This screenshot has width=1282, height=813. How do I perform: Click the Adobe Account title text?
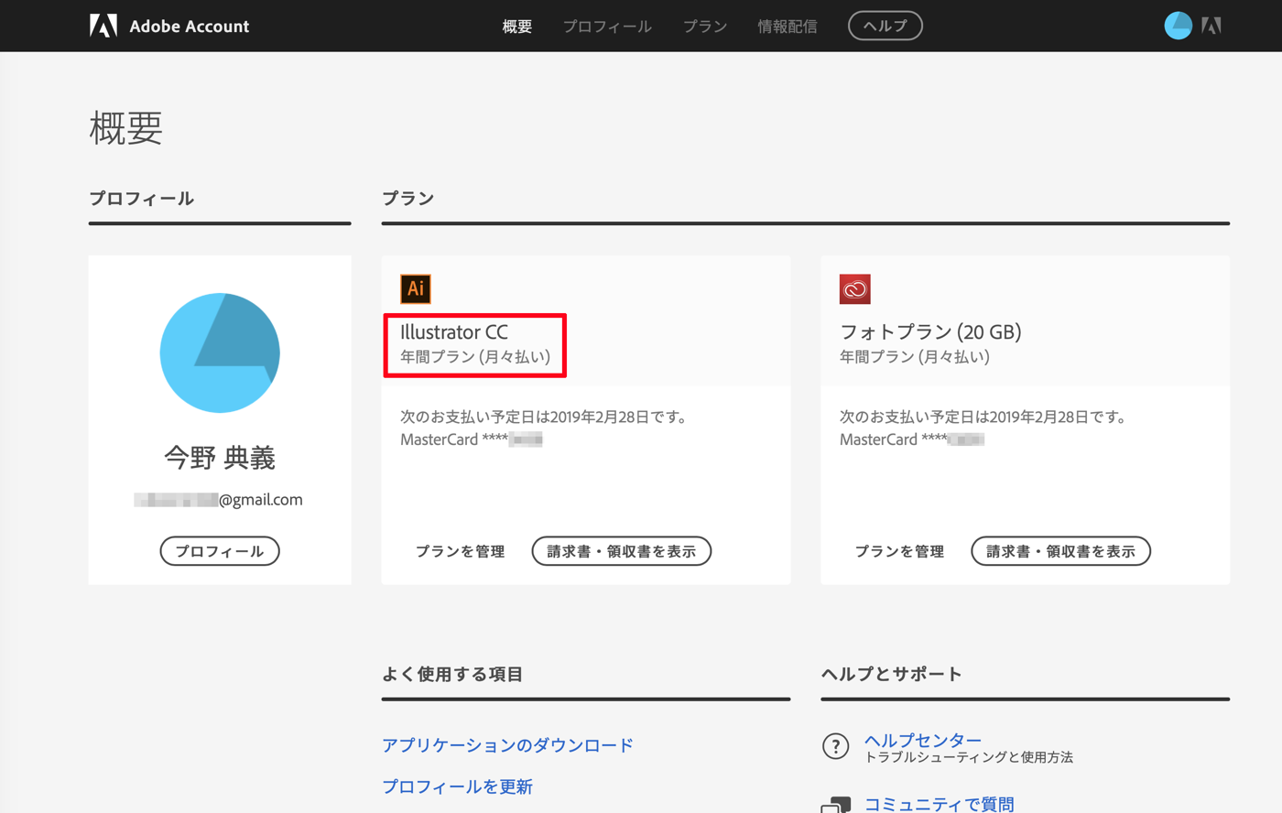click(x=190, y=27)
